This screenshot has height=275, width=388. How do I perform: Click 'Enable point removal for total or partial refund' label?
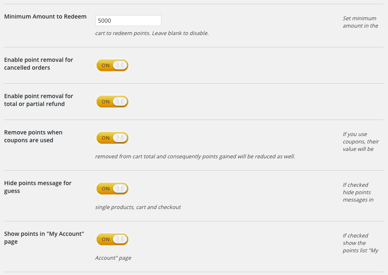click(x=38, y=100)
